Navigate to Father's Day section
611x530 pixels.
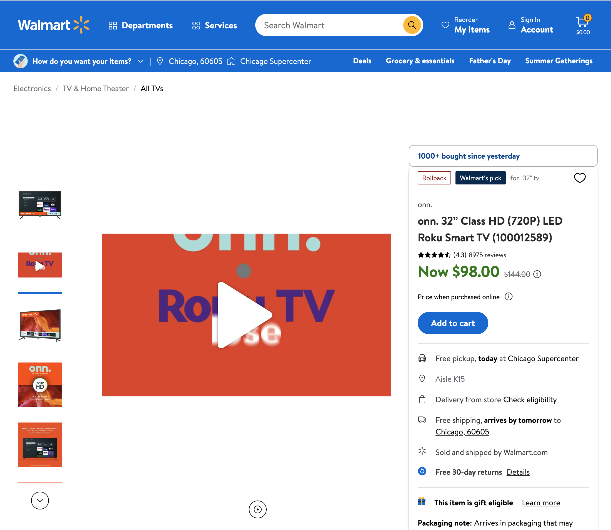coord(490,61)
